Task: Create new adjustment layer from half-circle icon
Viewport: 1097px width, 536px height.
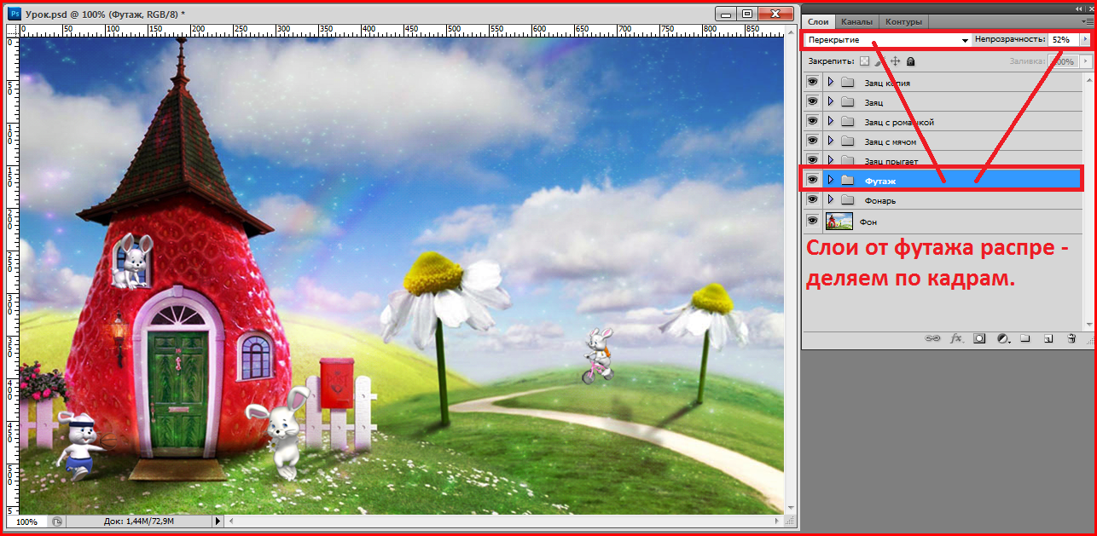Action: 1002,338
